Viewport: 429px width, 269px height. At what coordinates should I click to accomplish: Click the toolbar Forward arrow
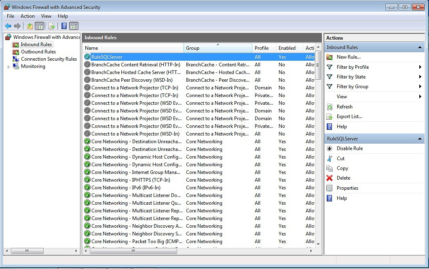[x=17, y=26]
